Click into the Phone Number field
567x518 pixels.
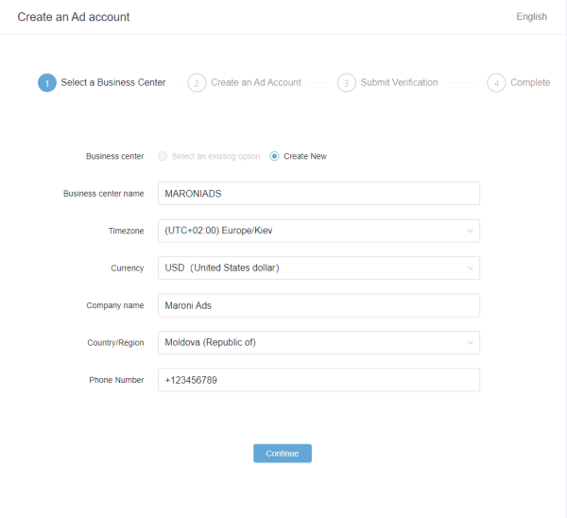(x=318, y=380)
